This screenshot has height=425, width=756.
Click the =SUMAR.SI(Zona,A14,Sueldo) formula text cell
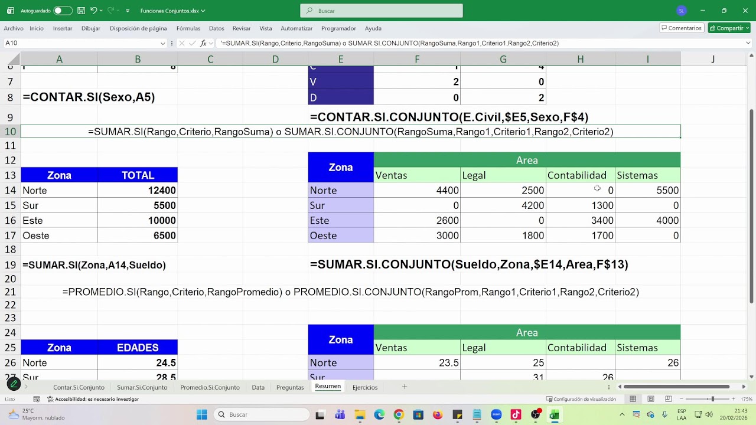(x=94, y=265)
